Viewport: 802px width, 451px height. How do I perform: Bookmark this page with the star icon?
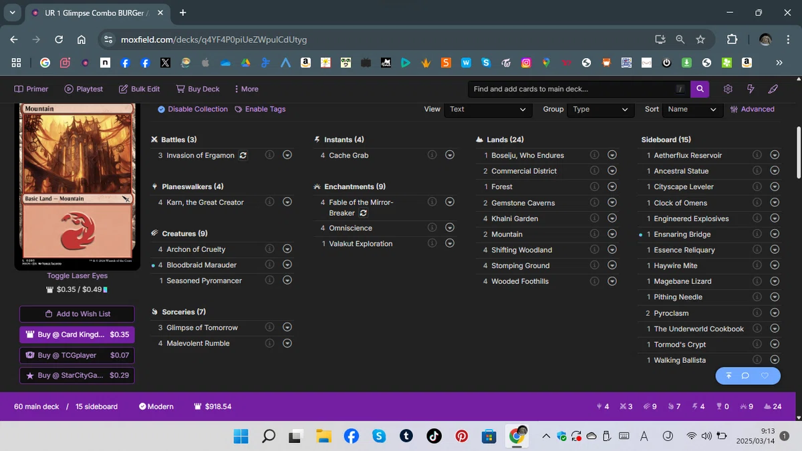tap(700, 39)
